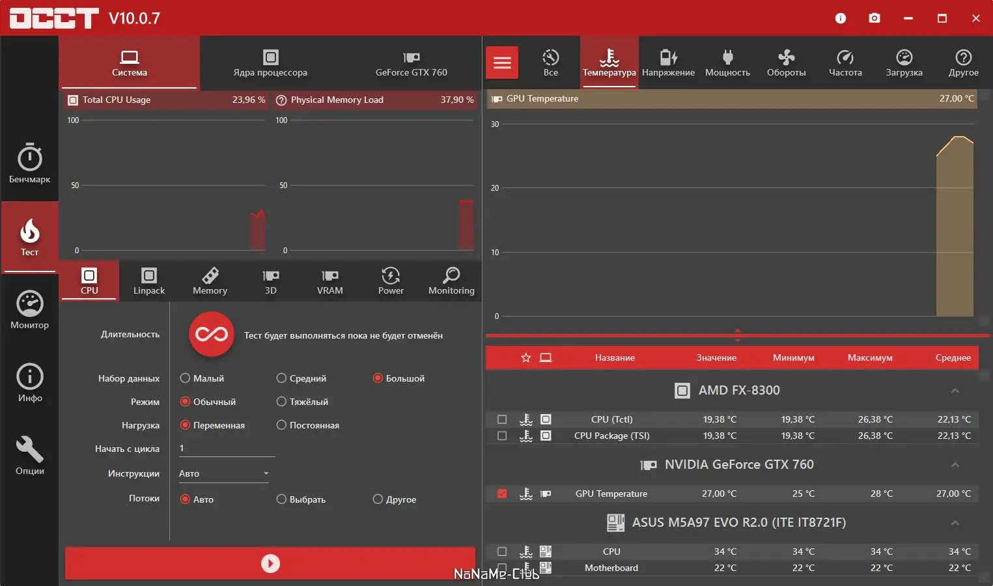Viewport: 993px width, 586px height.
Task: Sort table by Минимум column
Action: point(794,357)
